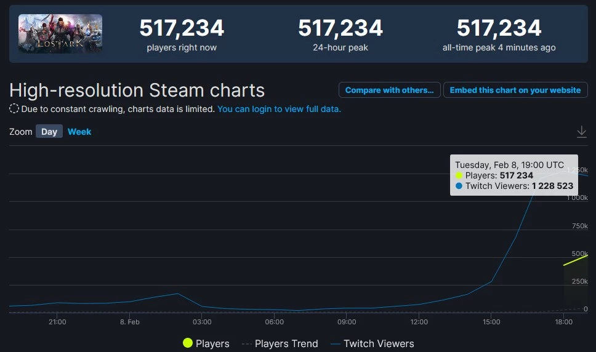The image size is (596, 352).
Task: Select the all-time peak 4 minutes ago text
Action: [x=499, y=47]
